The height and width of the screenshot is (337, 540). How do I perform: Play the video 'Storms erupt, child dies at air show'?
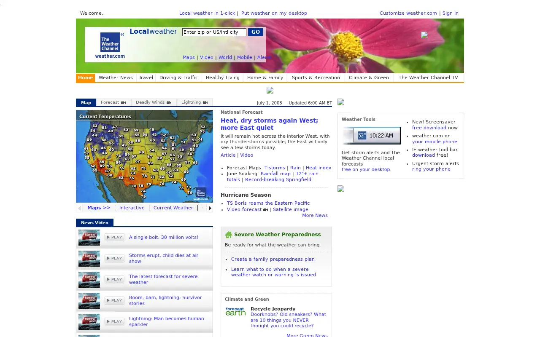point(114,259)
